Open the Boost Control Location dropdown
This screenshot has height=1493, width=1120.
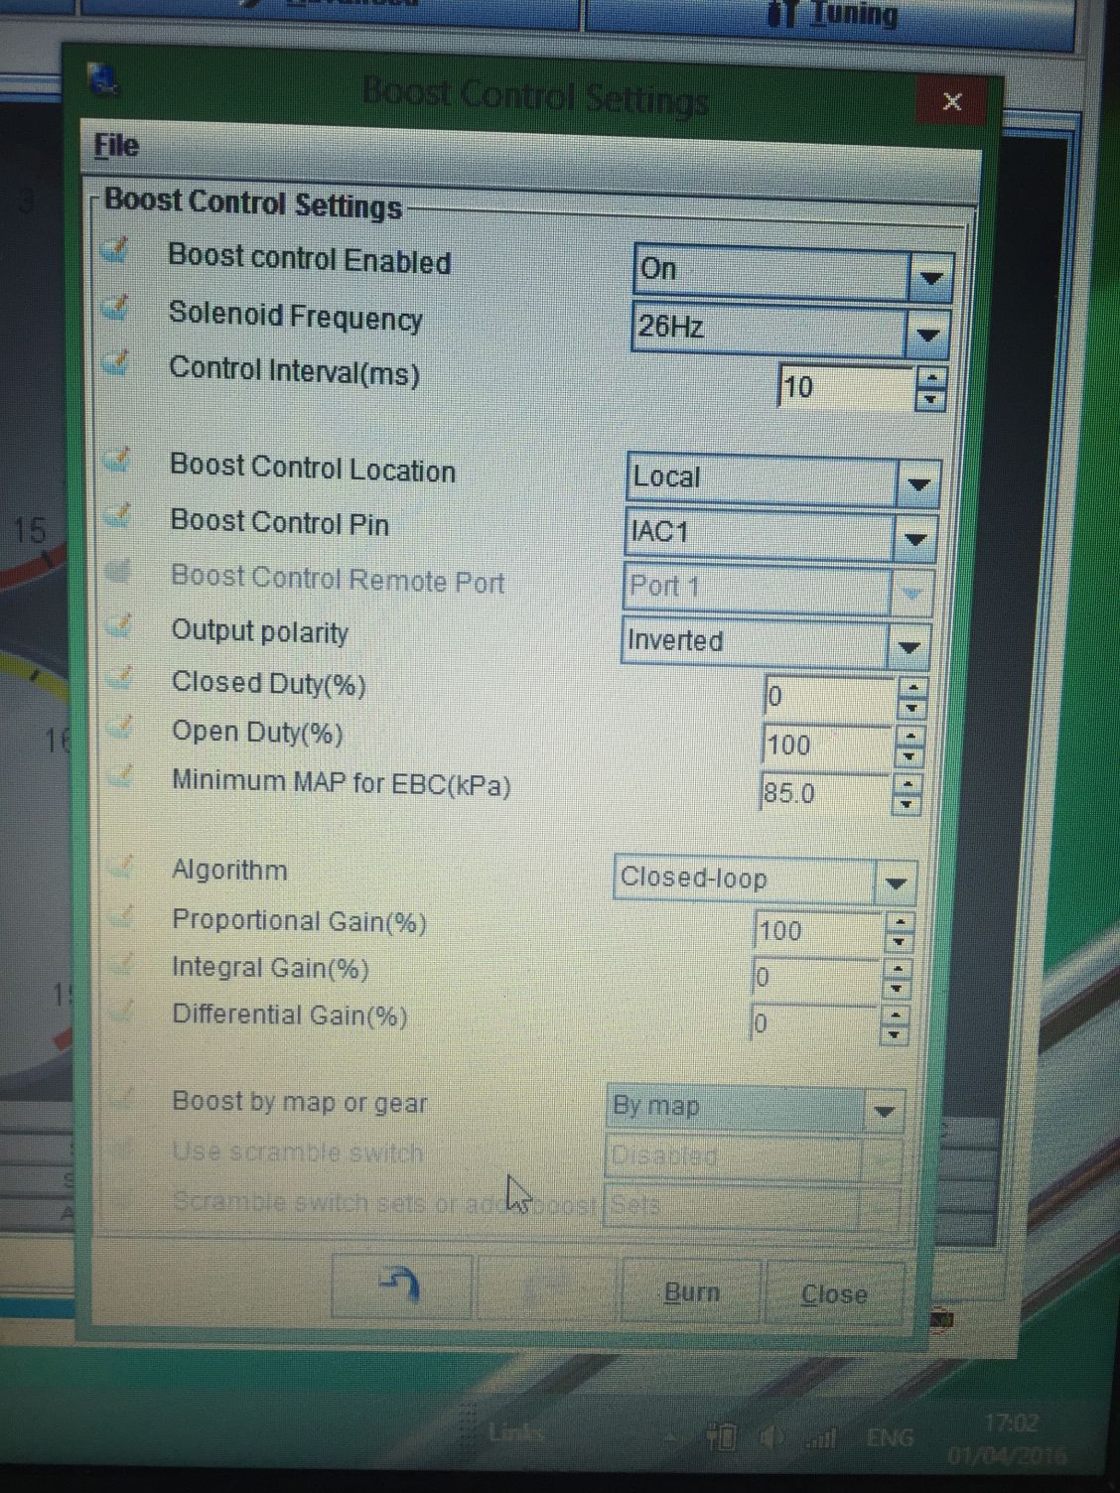[917, 484]
